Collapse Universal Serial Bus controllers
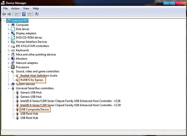This screenshot has width=187, height=136. (9, 88)
